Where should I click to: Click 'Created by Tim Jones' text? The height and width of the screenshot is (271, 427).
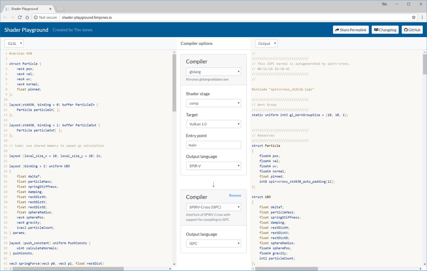click(73, 30)
